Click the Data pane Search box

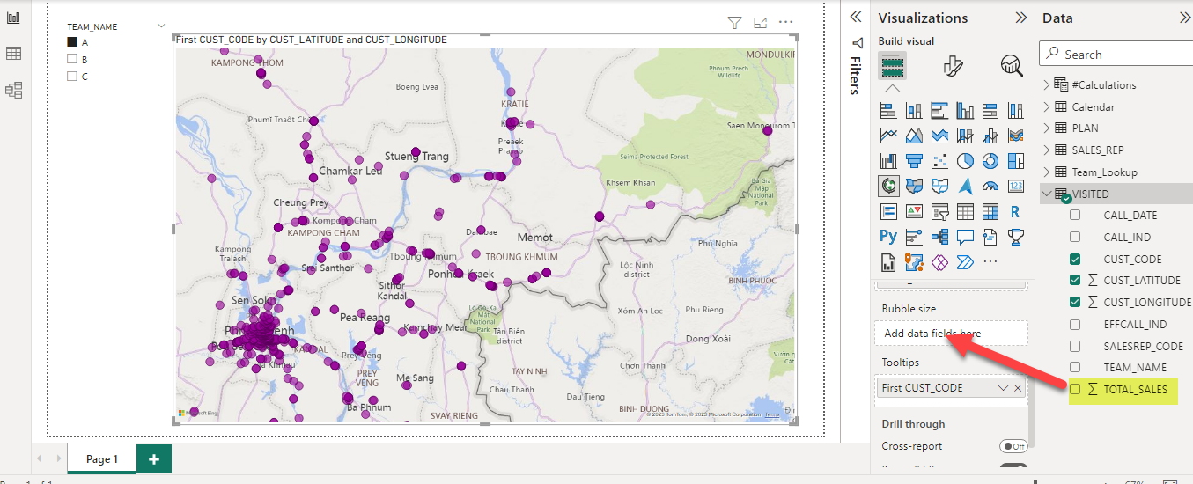pyautogui.click(x=1116, y=54)
